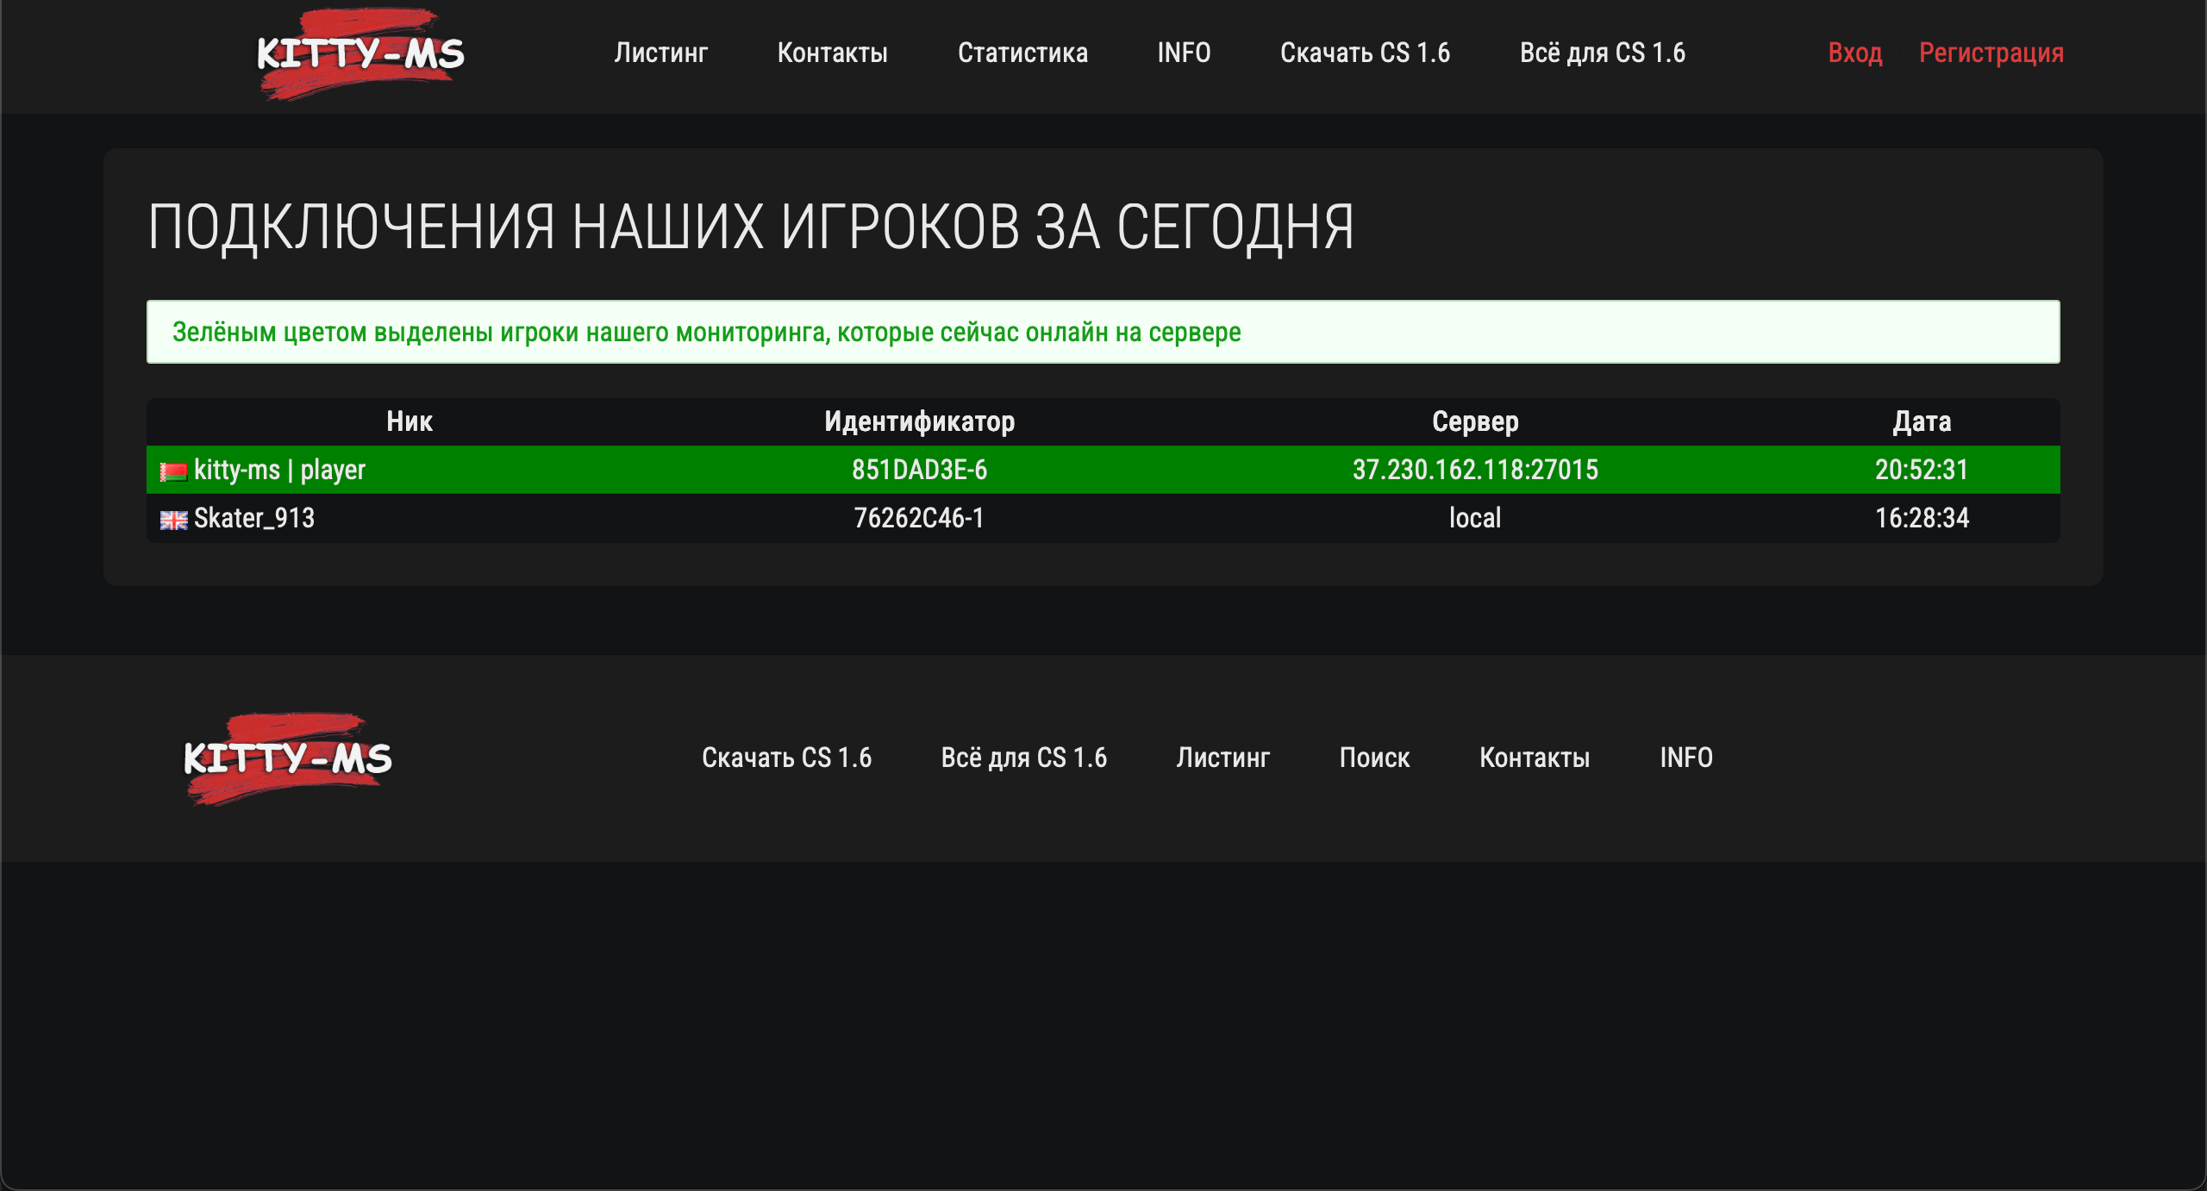Image resolution: width=2207 pixels, height=1191 pixels.
Task: Open Контакты from the header navigation
Action: coord(833,53)
